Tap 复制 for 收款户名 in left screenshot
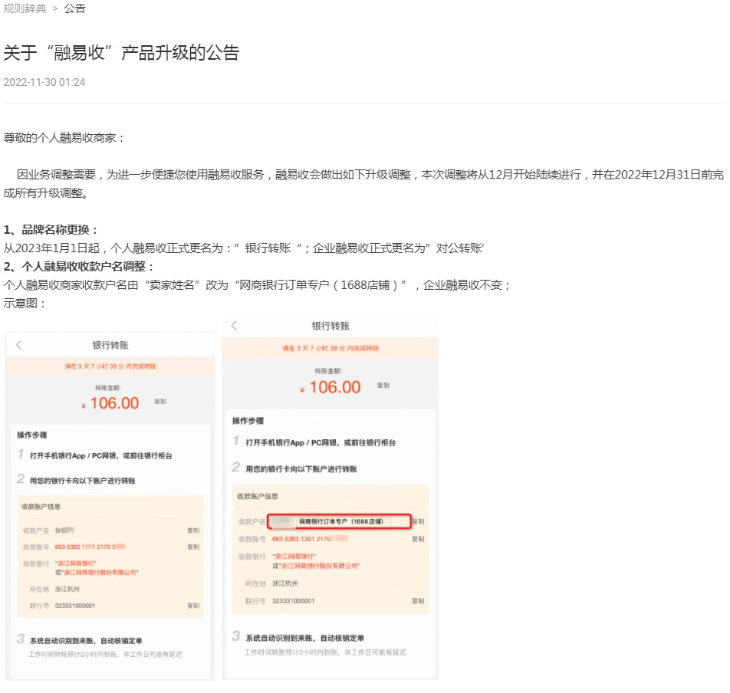 point(193,530)
